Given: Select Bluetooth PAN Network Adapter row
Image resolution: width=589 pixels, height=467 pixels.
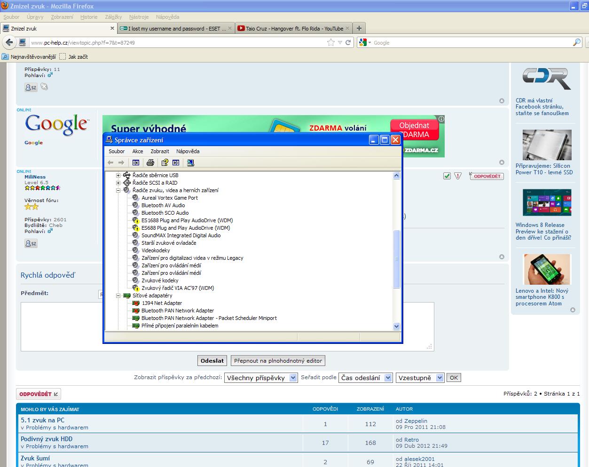Looking at the screenshot, I should 178,311.
